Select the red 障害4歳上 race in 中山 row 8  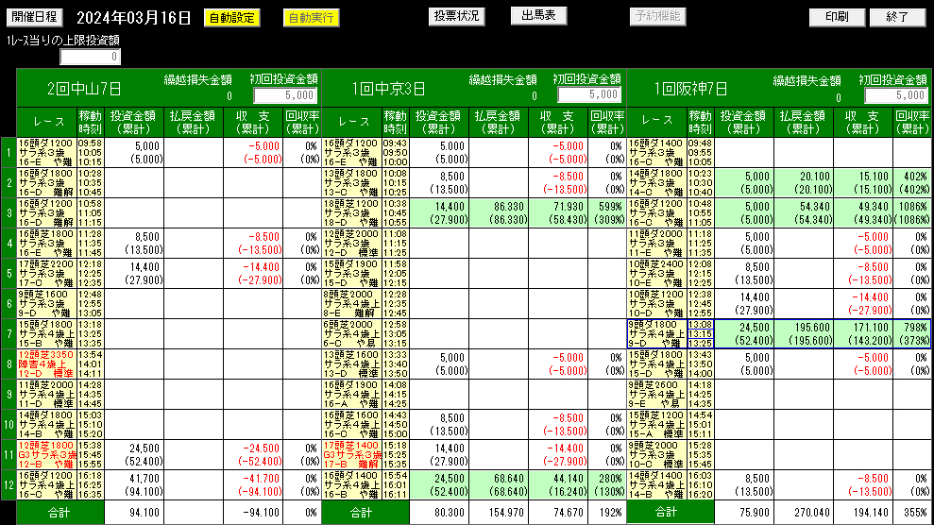(x=46, y=363)
